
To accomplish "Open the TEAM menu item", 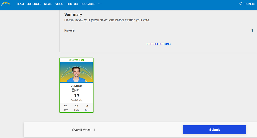I will pos(20,4).
